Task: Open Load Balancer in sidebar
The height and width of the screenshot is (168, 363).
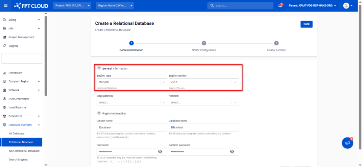Action: 17,107
